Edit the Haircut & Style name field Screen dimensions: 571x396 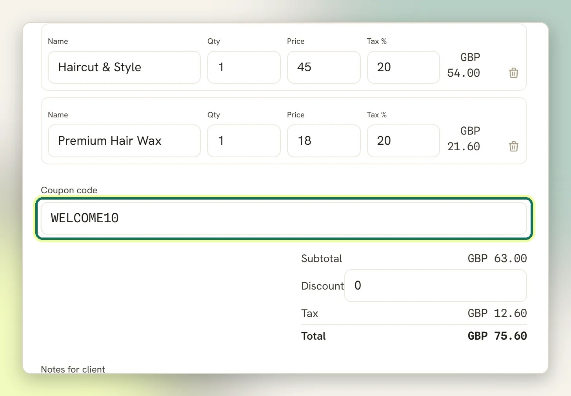click(x=124, y=67)
